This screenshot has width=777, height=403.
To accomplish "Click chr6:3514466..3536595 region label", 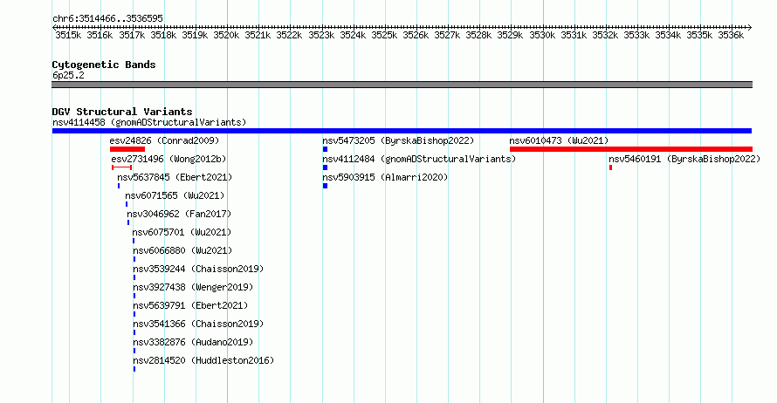I will coord(107,18).
